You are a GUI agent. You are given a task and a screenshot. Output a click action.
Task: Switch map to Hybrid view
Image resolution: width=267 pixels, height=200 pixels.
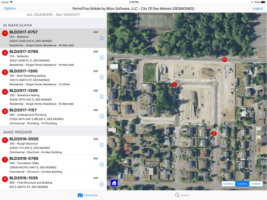pyautogui.click(x=256, y=184)
